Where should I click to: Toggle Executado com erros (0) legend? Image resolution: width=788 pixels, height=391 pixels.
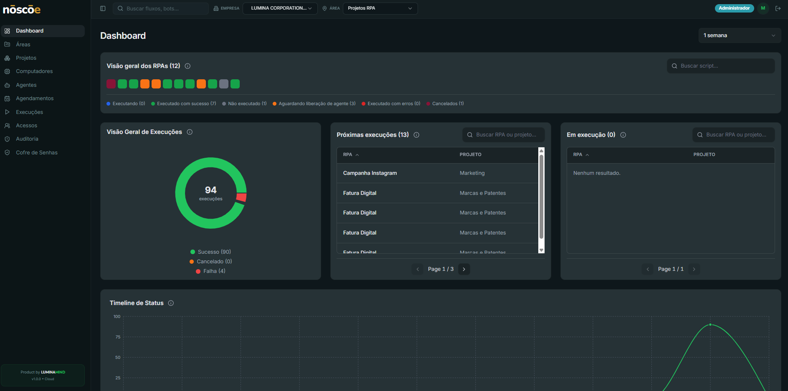pyautogui.click(x=391, y=103)
